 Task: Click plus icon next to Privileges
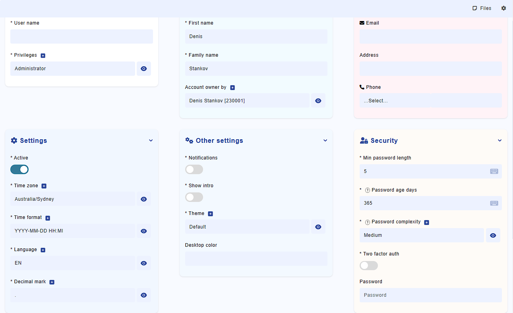click(43, 56)
